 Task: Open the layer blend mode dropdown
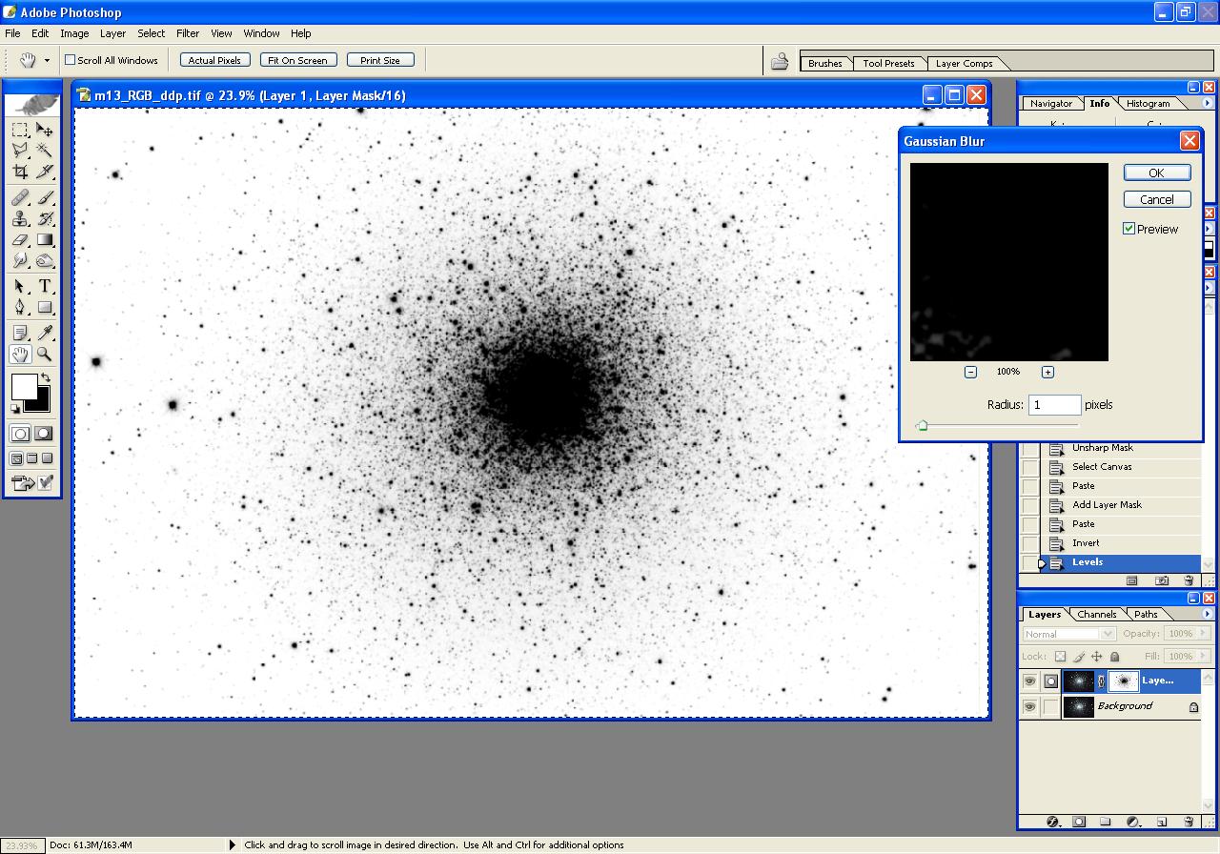pos(1068,634)
